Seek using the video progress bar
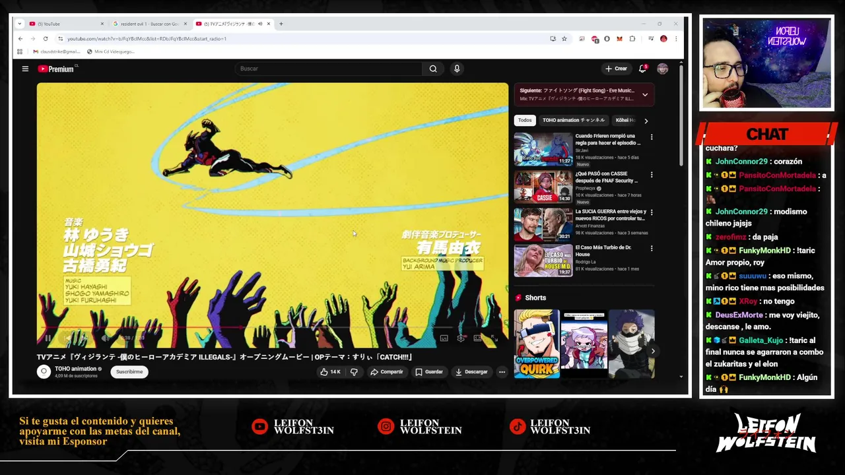This screenshot has height=475, width=845. [x=272, y=328]
